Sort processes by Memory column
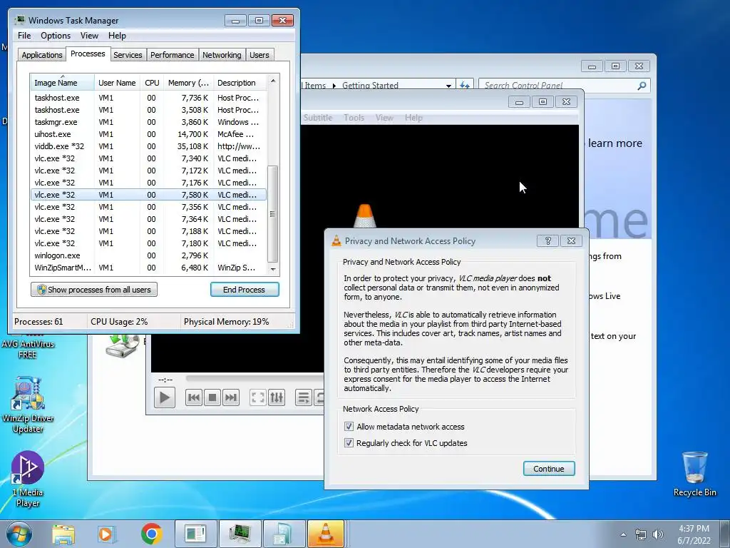The height and width of the screenshot is (548, 730). 188,83
